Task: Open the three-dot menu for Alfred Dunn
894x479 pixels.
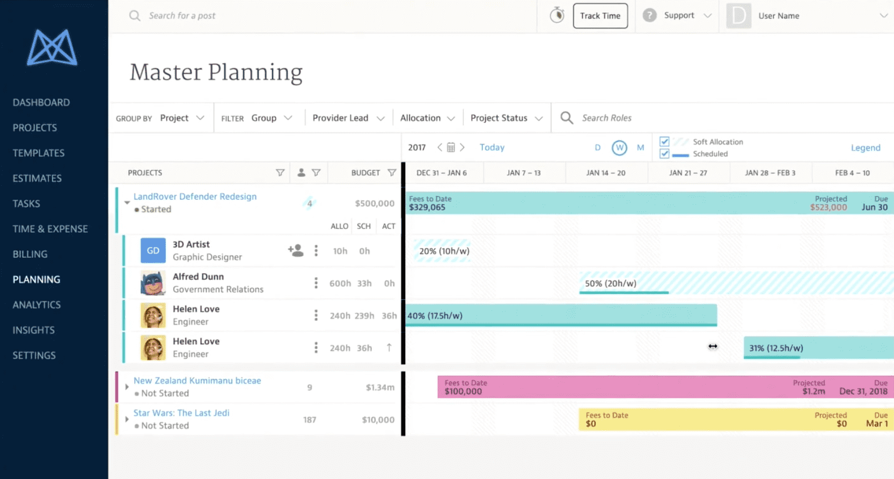Action: 316,283
